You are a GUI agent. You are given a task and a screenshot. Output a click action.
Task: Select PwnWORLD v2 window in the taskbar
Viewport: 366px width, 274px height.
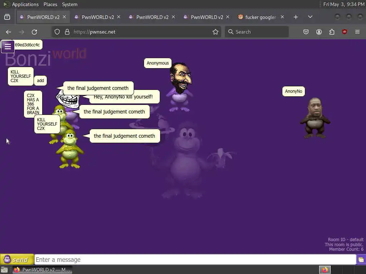point(42,270)
